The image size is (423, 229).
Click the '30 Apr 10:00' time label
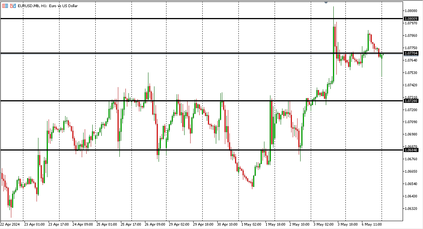point(227,224)
